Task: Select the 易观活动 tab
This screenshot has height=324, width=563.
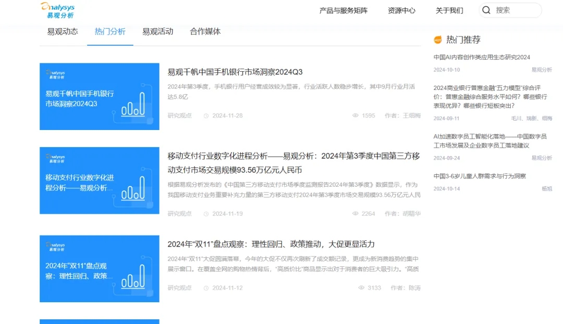Action: [x=157, y=32]
